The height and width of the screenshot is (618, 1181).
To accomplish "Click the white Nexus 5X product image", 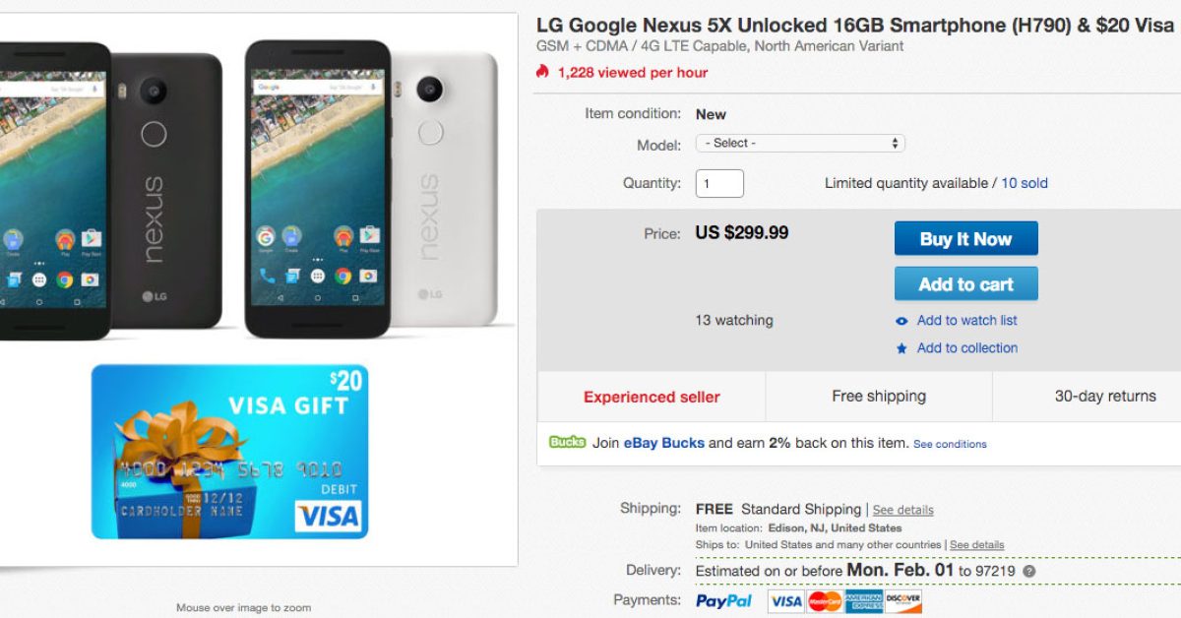I will tap(374, 187).
